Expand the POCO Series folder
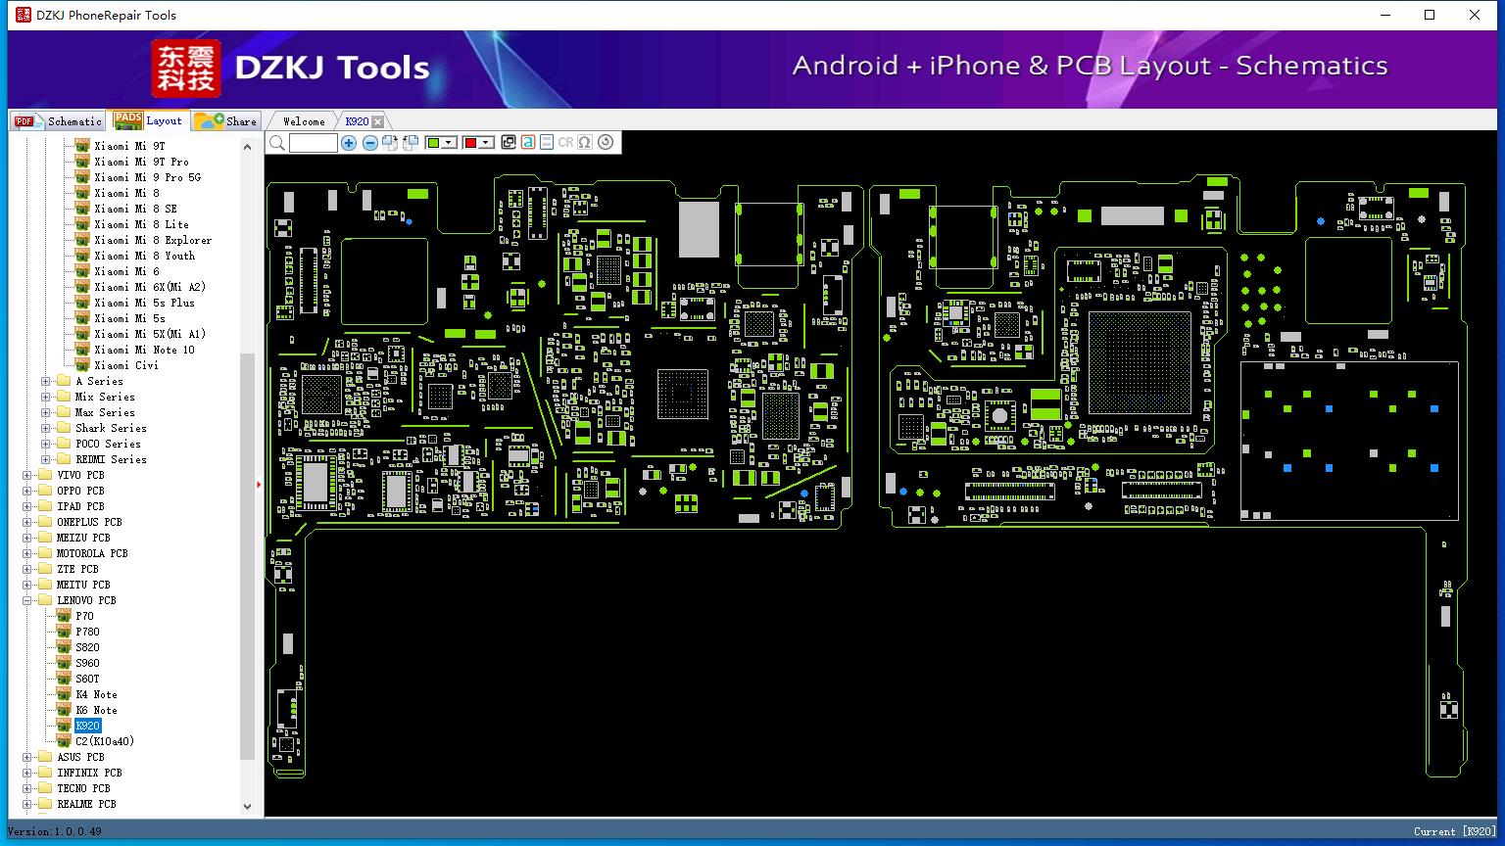Screen dimensions: 1505x846 [46, 444]
